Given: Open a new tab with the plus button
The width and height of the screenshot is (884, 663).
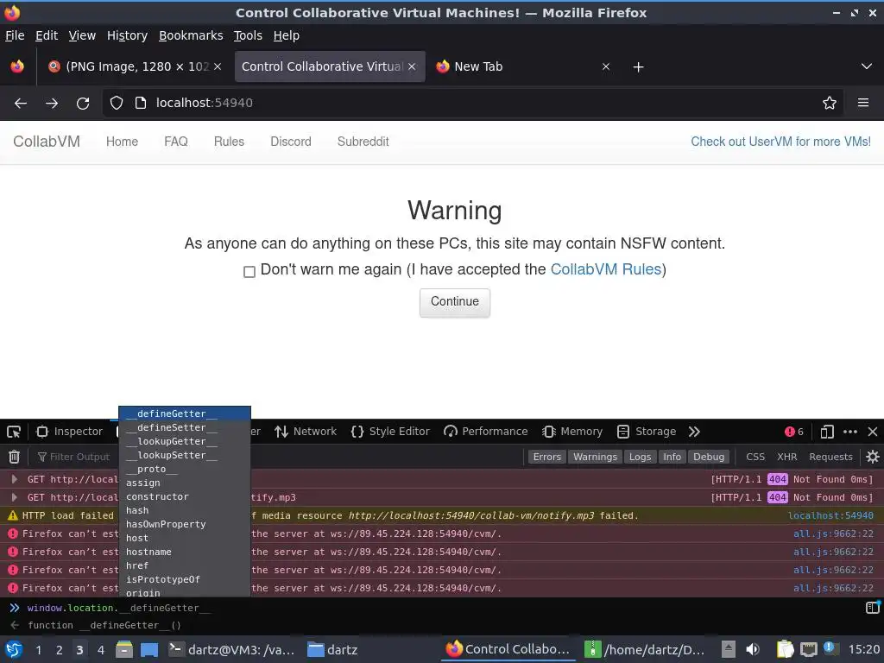Looking at the screenshot, I should point(638,67).
